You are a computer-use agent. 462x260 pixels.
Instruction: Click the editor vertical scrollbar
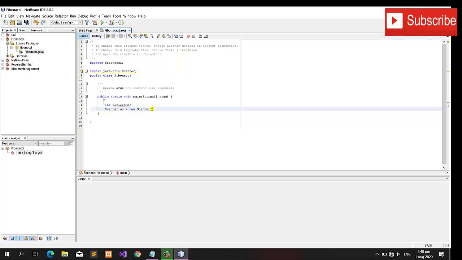click(444, 105)
